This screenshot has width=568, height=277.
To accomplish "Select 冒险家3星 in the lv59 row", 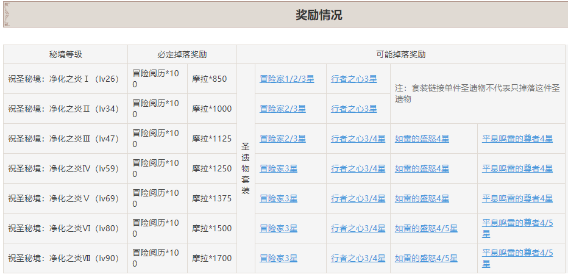I will 279,169.
